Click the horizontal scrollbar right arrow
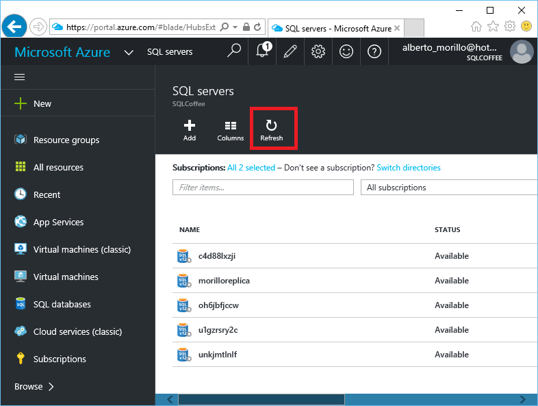 point(522,399)
